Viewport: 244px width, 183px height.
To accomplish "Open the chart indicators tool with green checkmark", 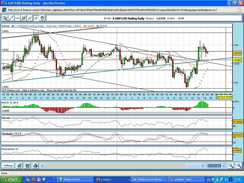I will tap(23, 18).
